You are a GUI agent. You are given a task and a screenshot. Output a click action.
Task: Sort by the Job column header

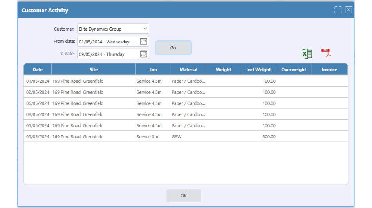click(153, 70)
